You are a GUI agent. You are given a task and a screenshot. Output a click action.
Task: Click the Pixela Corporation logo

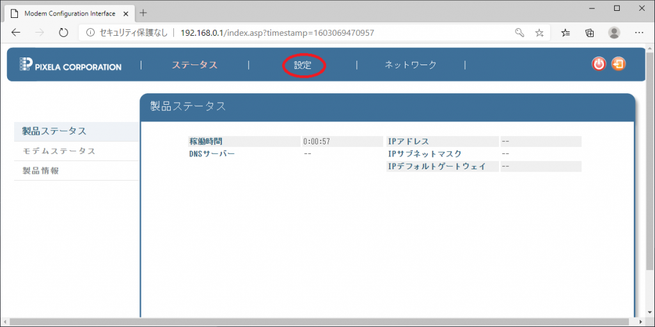point(70,65)
